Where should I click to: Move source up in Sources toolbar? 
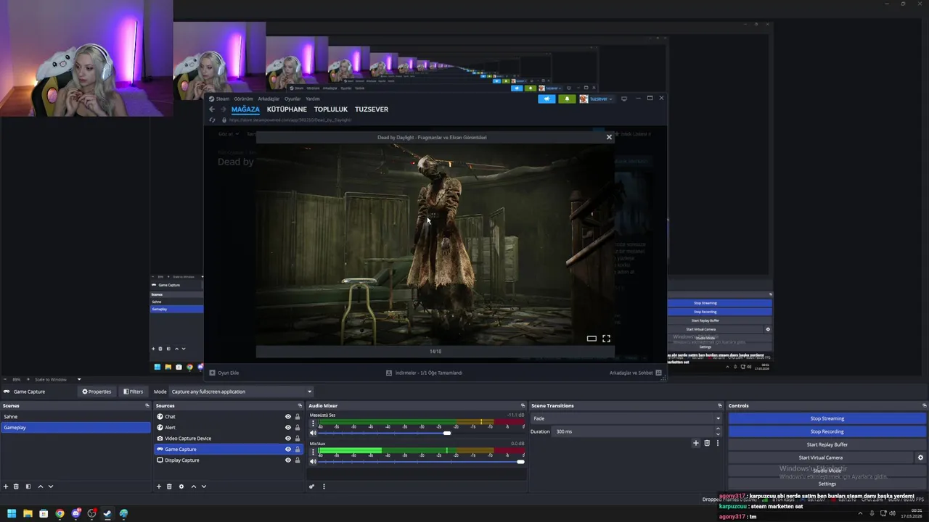[x=194, y=486]
